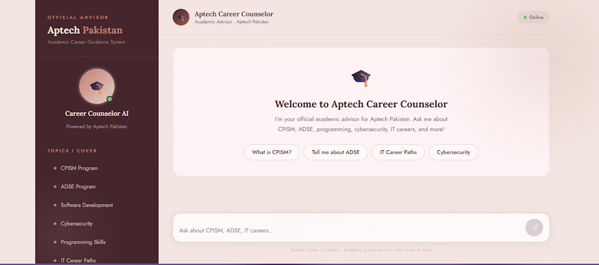Click the header counselor avatar icon
The width and height of the screenshot is (599, 265).
pyautogui.click(x=181, y=17)
